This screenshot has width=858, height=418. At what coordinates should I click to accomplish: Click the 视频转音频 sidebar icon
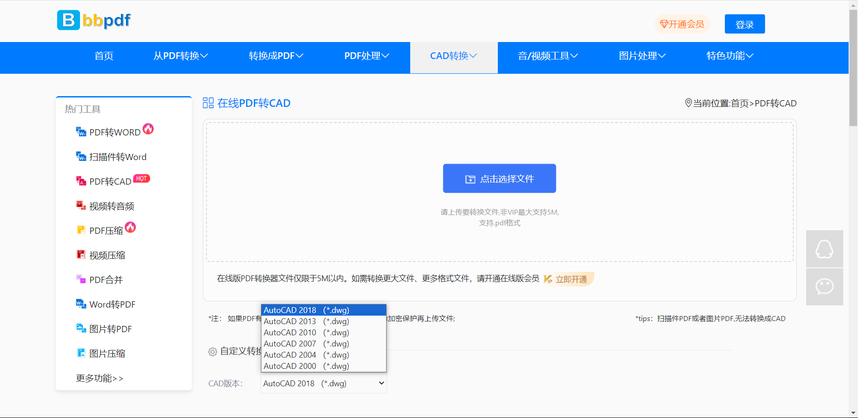pos(81,206)
